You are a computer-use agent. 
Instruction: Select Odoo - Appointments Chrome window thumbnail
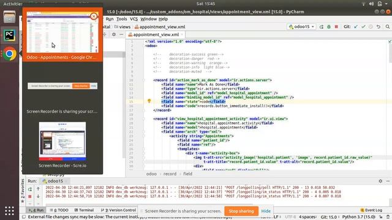tap(62, 35)
